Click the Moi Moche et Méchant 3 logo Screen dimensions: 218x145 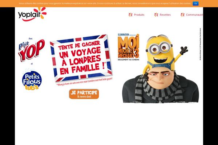(128, 46)
